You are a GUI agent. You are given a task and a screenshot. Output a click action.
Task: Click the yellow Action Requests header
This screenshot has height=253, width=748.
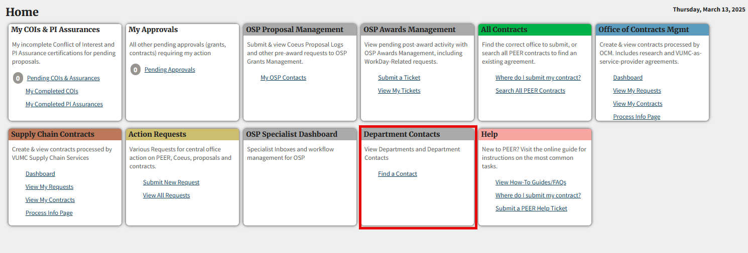[x=183, y=134]
